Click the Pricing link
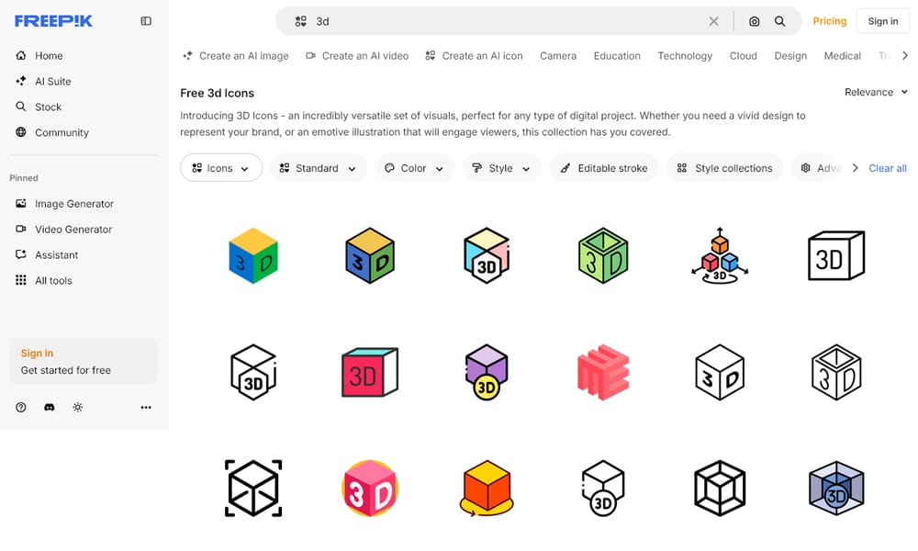 [829, 20]
